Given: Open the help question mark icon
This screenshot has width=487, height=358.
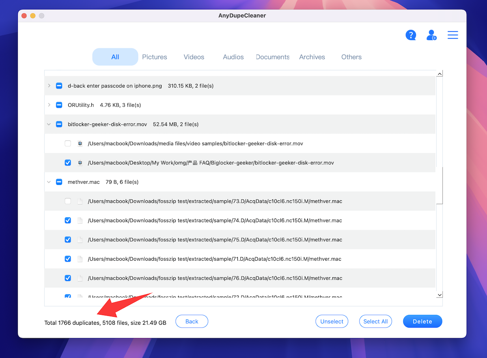Looking at the screenshot, I should click(x=411, y=35).
